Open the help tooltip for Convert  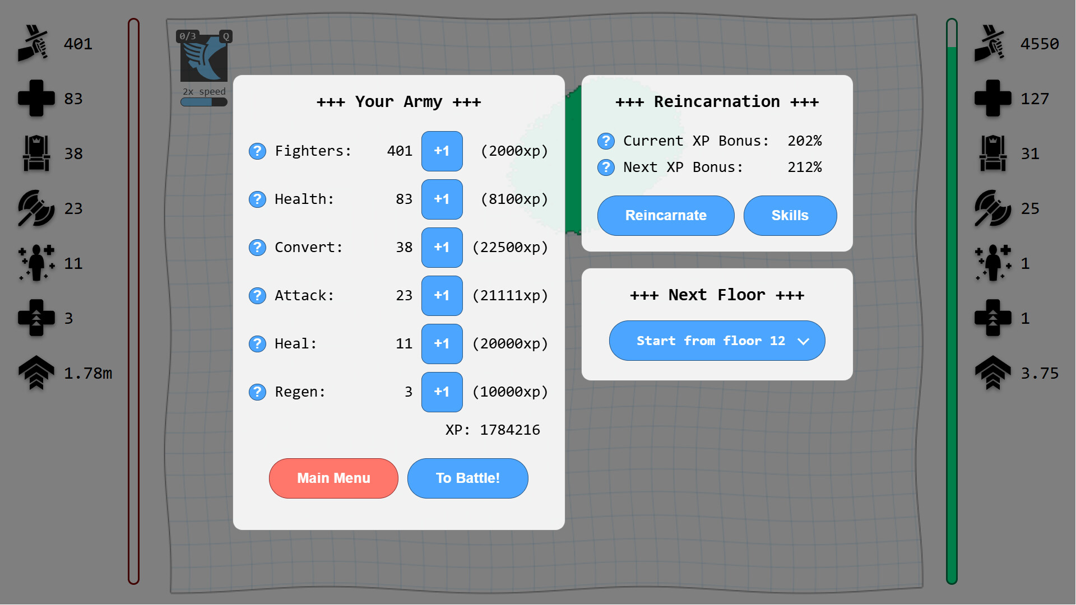257,248
